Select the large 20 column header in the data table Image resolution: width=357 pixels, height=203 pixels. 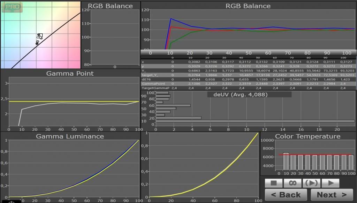pos(190,53)
